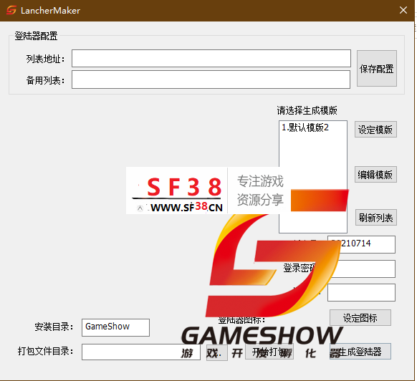Viewport: 417px width, 381px height.
Task: Click the 设定模版 button
Action: pyautogui.click(x=375, y=130)
